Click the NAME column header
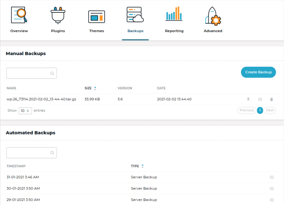 [11, 88]
